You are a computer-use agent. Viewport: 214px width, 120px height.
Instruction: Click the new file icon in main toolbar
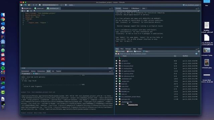tap(21, 5)
